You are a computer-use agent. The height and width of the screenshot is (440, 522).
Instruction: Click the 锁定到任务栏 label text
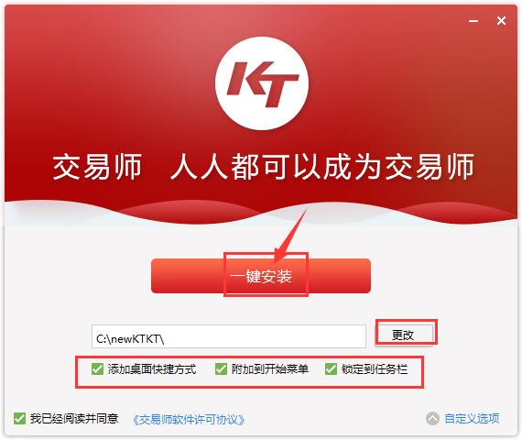[375, 369]
